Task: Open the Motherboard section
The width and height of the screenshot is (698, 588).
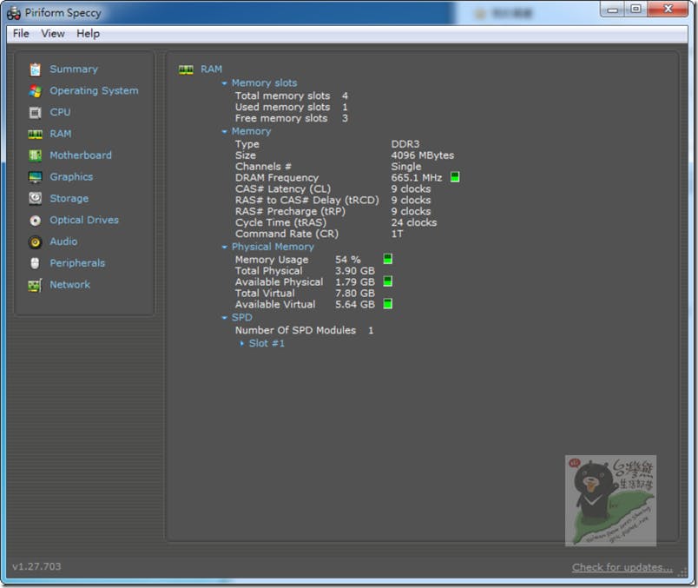Action: click(x=81, y=155)
